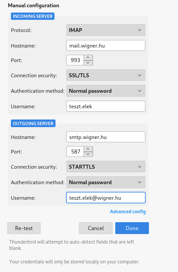Decrease the incoming server port value
Screen dimensions: 178x272
(x=88, y=63)
